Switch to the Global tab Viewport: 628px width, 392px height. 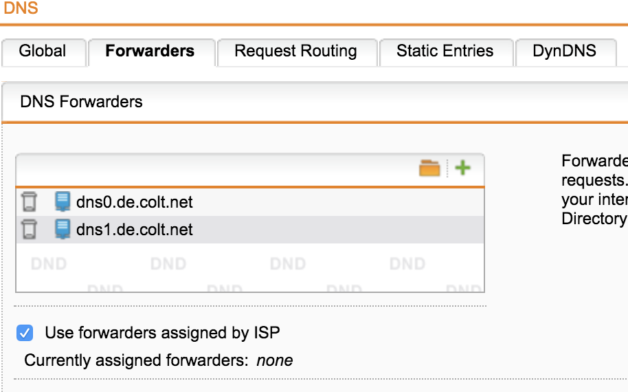point(43,52)
